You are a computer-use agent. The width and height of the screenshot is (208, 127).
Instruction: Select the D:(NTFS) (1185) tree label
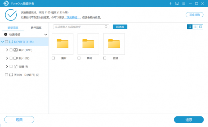pyautogui.click(x=24, y=42)
